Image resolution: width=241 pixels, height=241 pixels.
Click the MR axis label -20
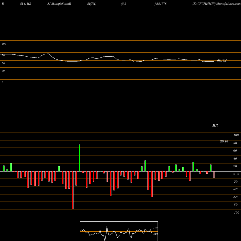235,182
